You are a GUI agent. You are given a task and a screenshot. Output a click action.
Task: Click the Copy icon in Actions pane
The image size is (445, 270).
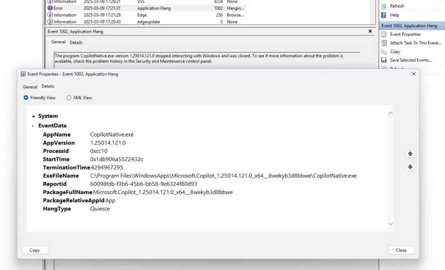384,52
